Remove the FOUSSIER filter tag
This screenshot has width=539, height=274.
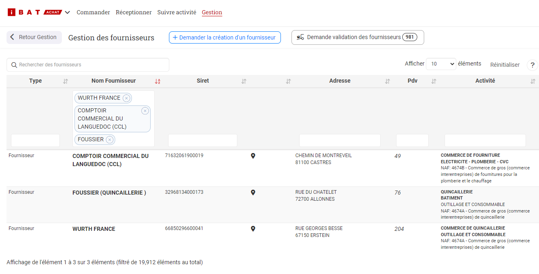[110, 140]
